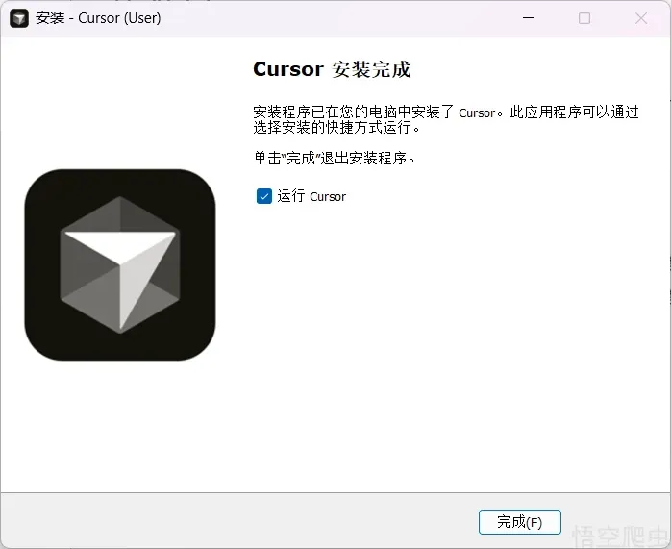Click the 运行 Cursor checkbox label text
Viewport: 671px width, 549px height.
coord(311,196)
